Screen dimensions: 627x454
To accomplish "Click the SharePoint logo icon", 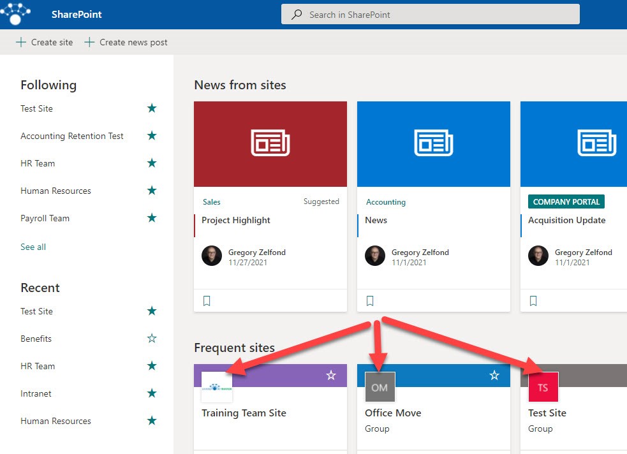I will [x=15, y=13].
